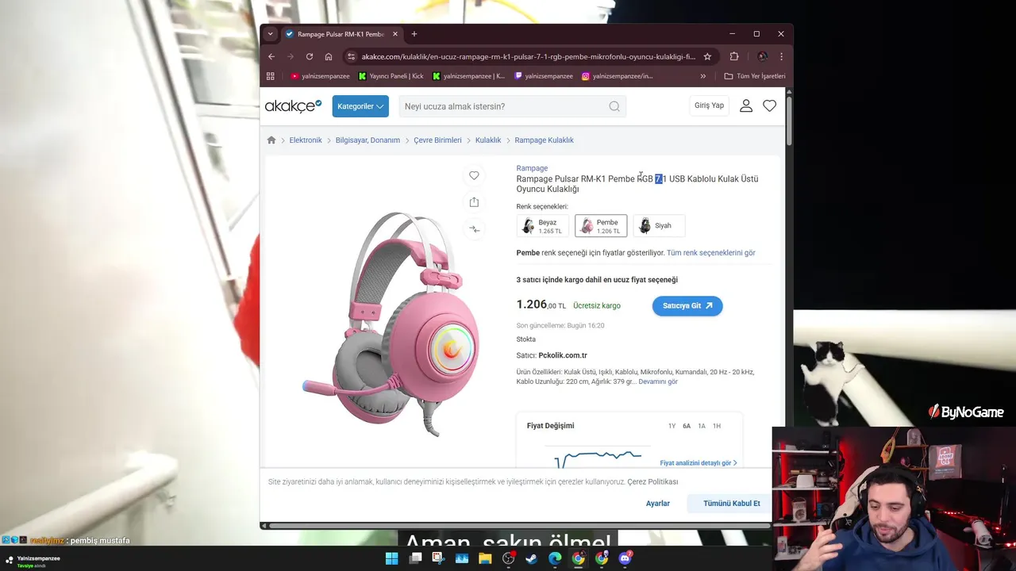
Task: Open the Yayıncı Paneli | Kick bookmark
Action: click(x=391, y=76)
